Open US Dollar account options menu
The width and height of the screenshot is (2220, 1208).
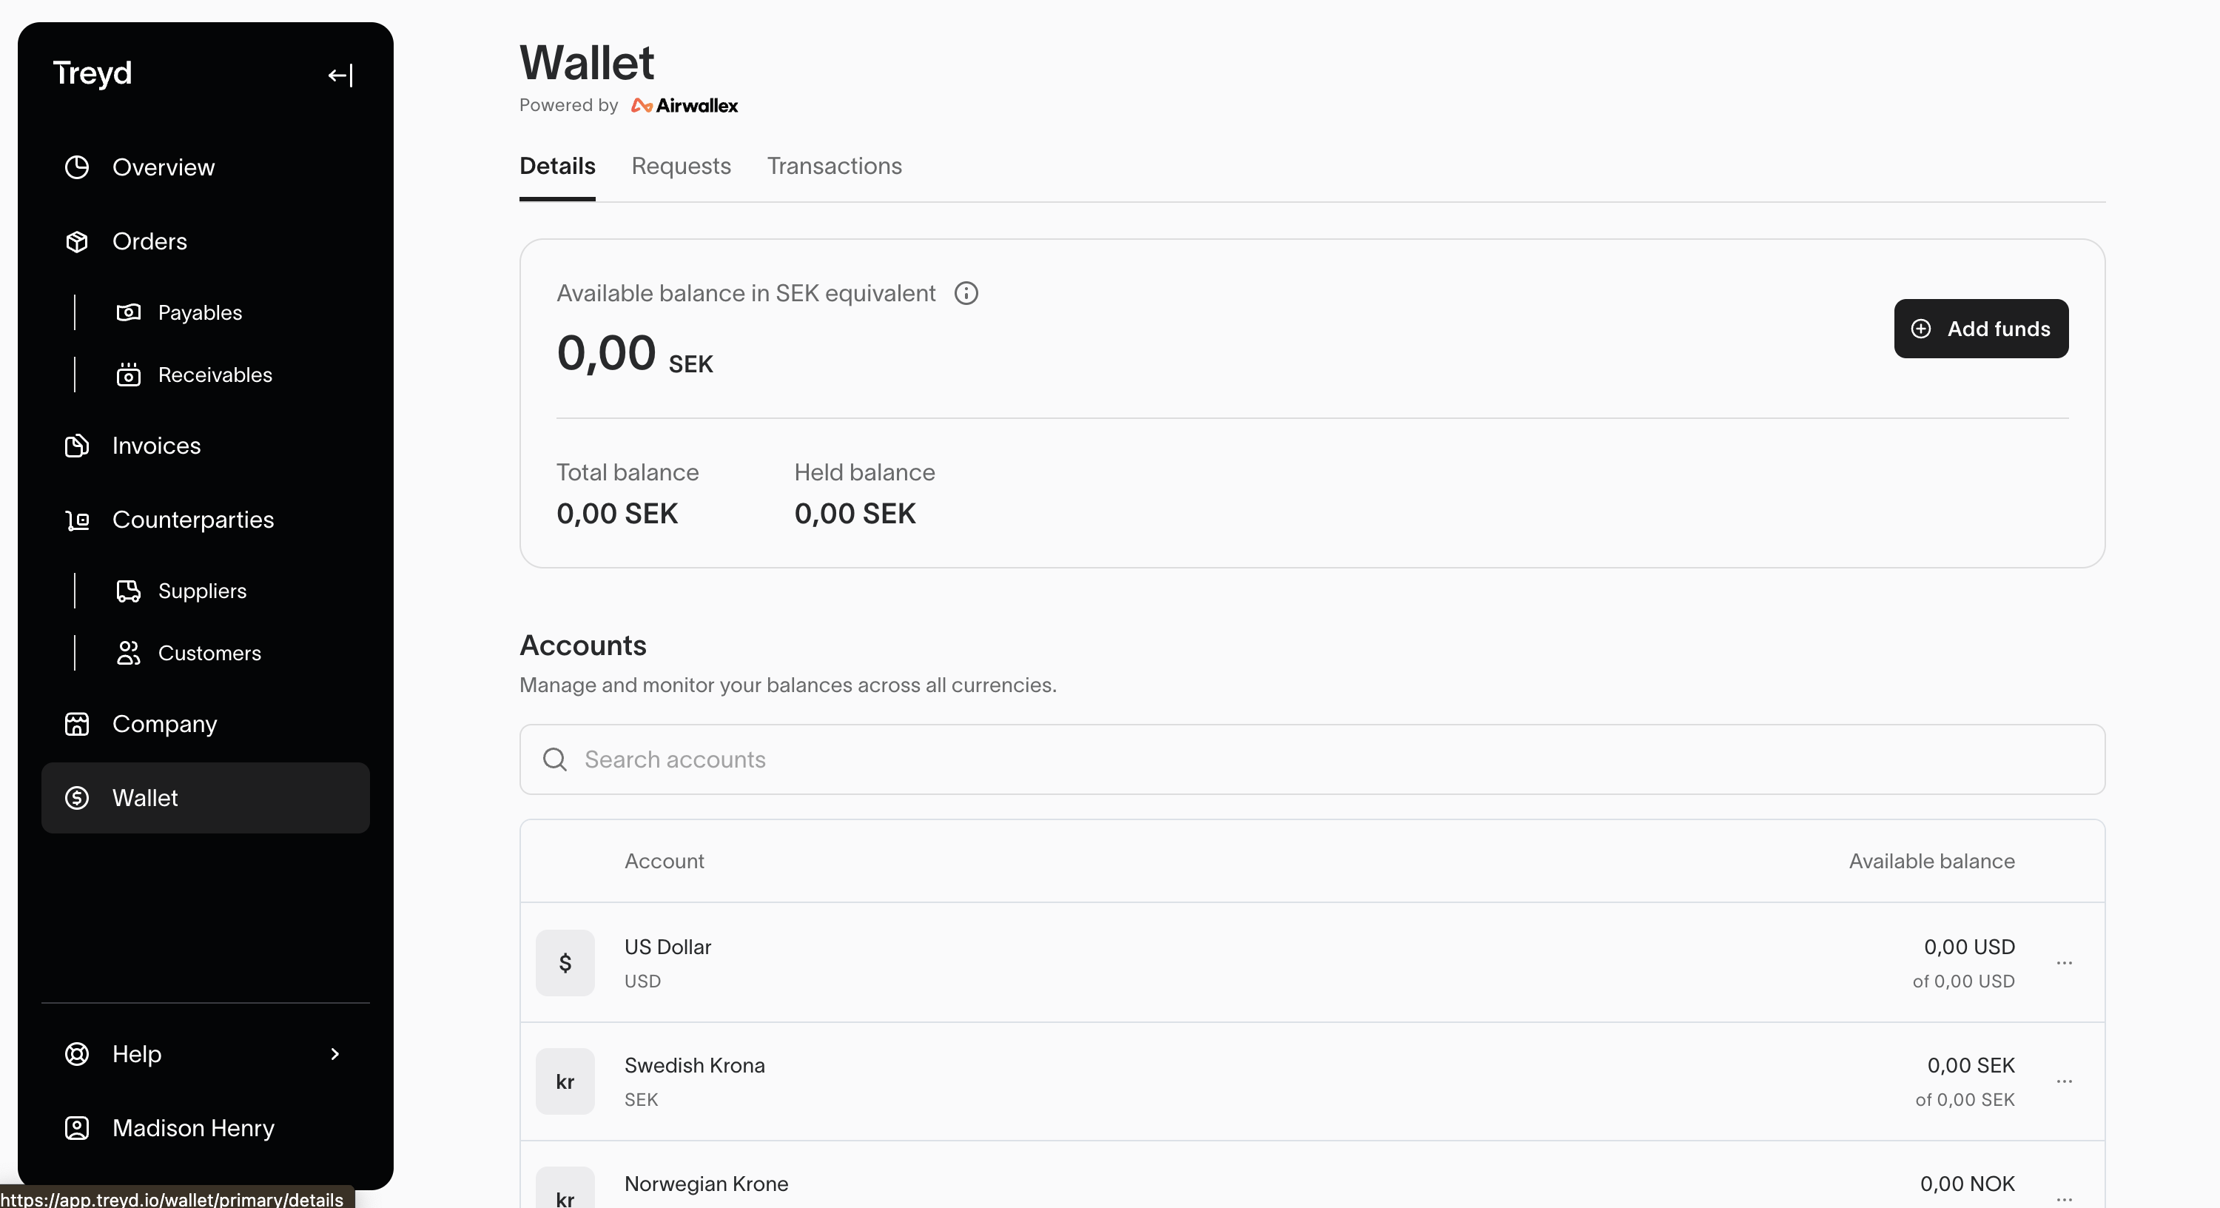2064,963
